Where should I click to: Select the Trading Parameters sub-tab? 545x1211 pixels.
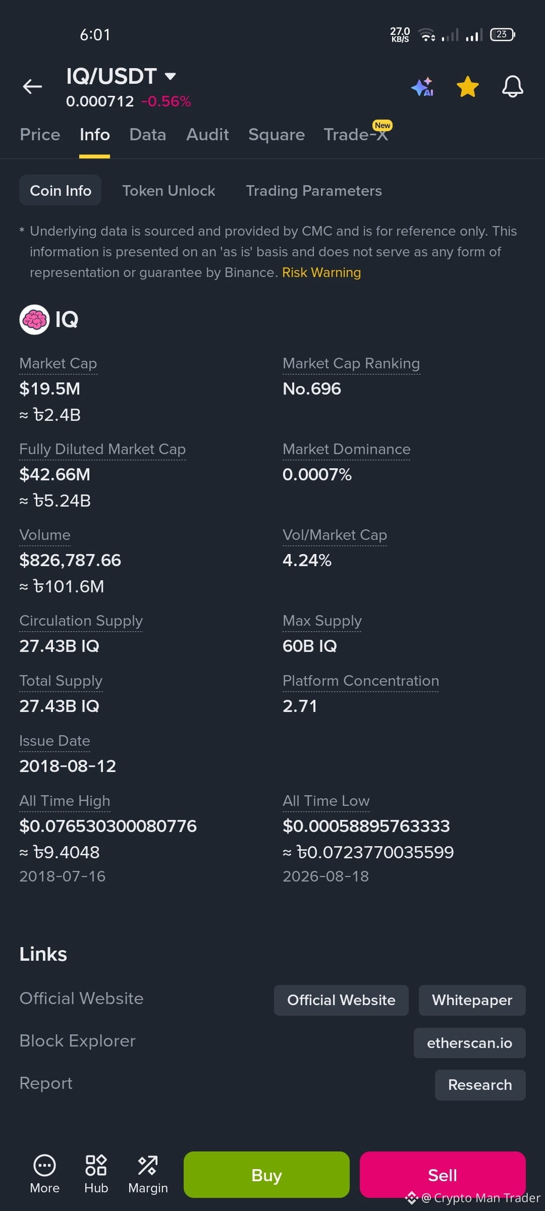314,191
